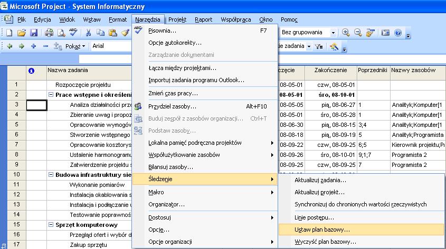The width and height of the screenshot is (446, 249).
Task: Open the task filter dropdown arrow
Action: pos(309,46)
